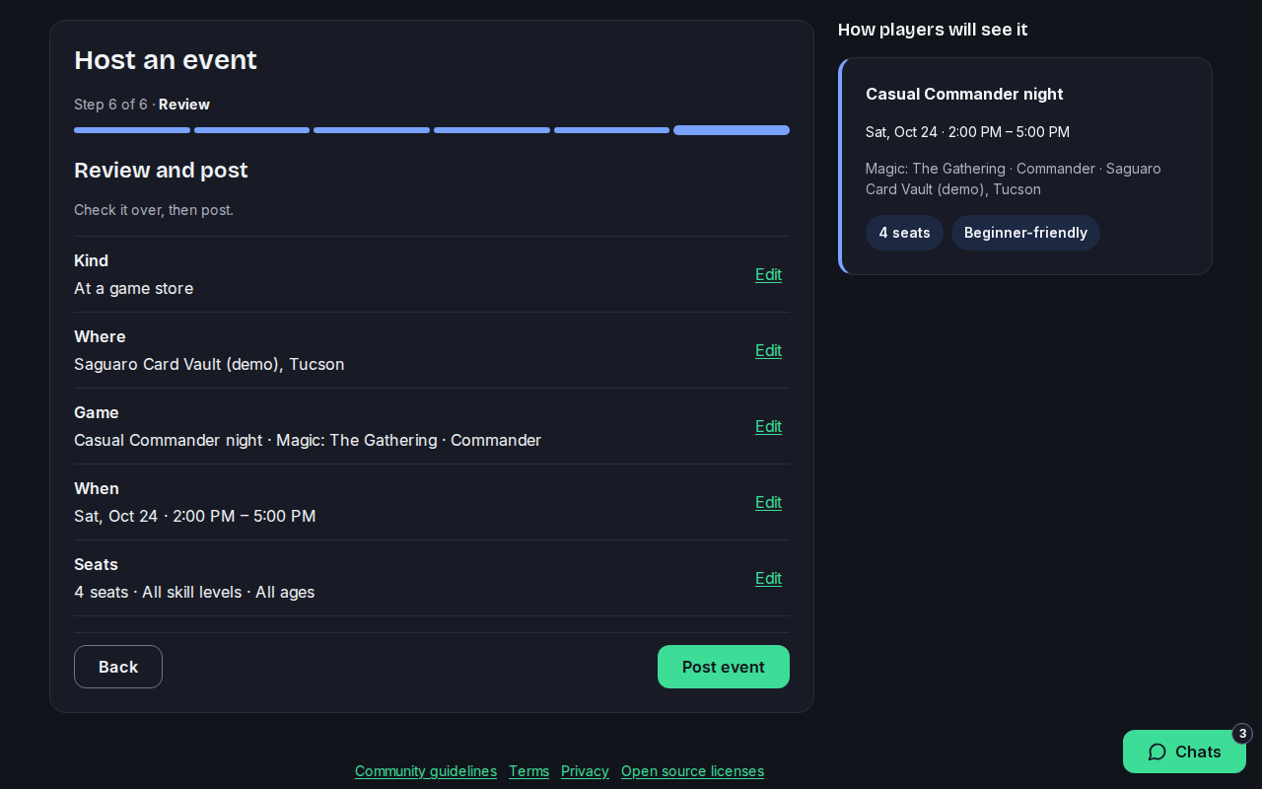Edit the When date and time
The height and width of the screenshot is (789, 1262).
click(x=768, y=502)
